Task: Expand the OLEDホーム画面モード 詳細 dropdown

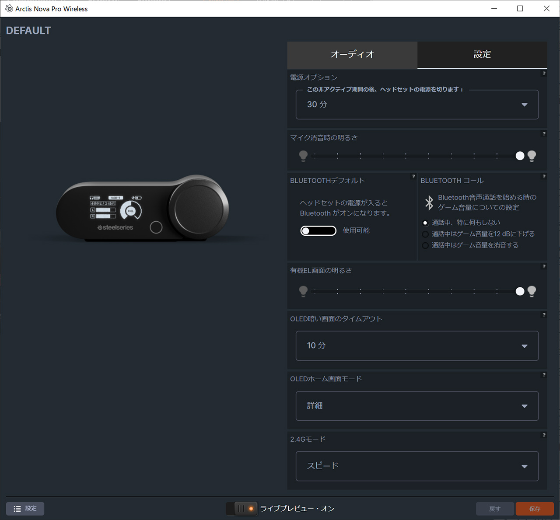Action: pos(417,406)
